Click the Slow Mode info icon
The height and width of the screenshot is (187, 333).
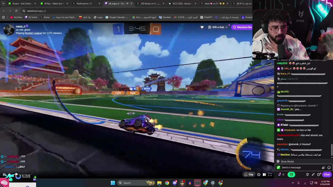click(x=278, y=162)
